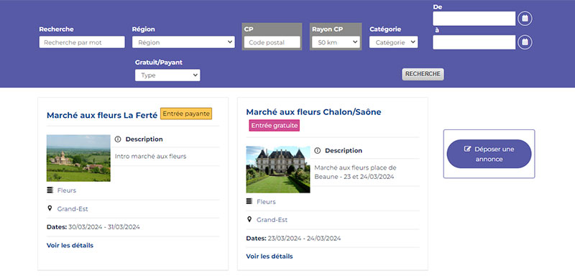Click the info icon in Chalon/Saône card
This screenshot has height=276, width=575.
point(317,151)
